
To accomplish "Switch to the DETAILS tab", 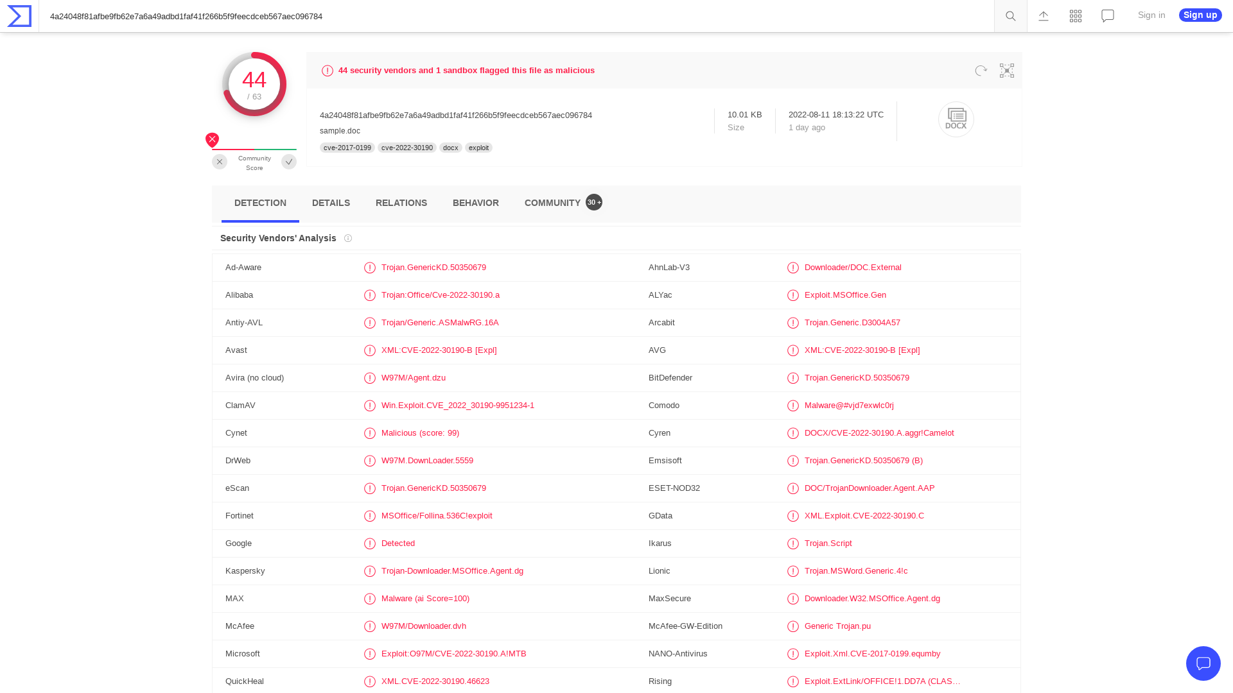I will tap(331, 203).
